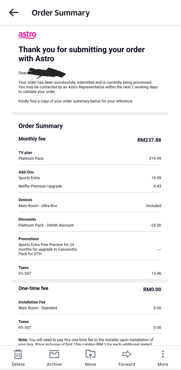Tap the Move folder icon

(x=90, y=354)
